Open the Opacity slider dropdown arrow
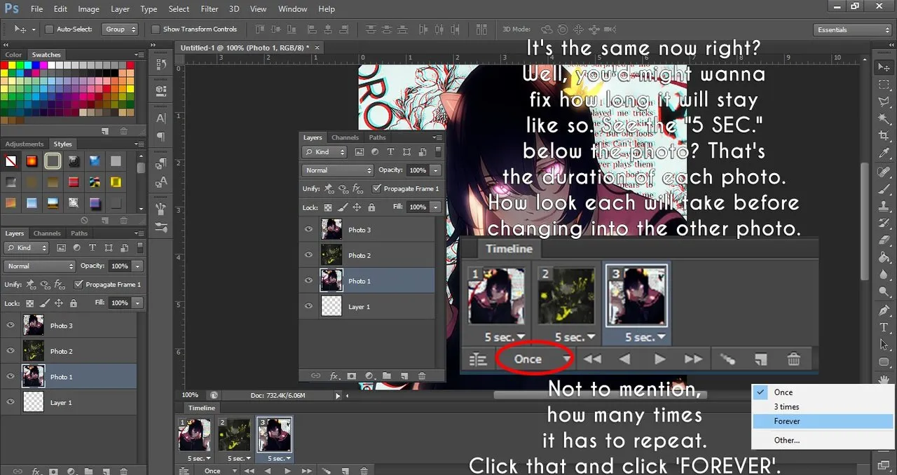897x475 pixels. (137, 266)
